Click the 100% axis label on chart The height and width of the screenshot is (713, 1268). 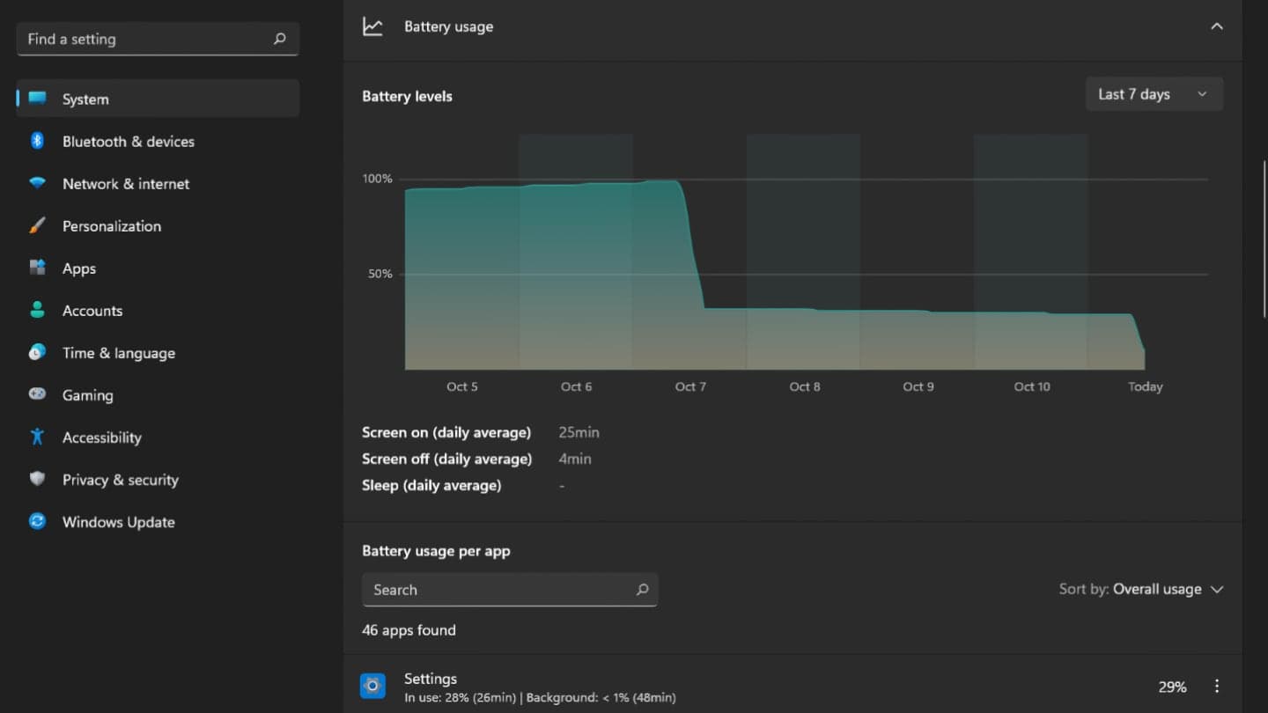(378, 179)
